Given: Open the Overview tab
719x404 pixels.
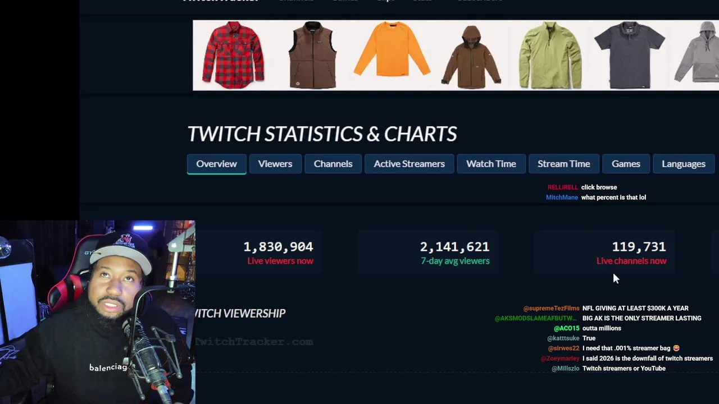Looking at the screenshot, I should tap(216, 164).
